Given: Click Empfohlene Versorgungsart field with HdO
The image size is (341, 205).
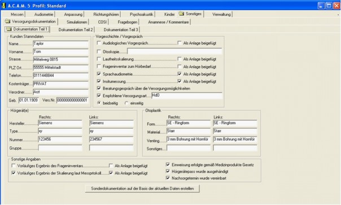Looking at the screenshot, I should coord(187,95).
